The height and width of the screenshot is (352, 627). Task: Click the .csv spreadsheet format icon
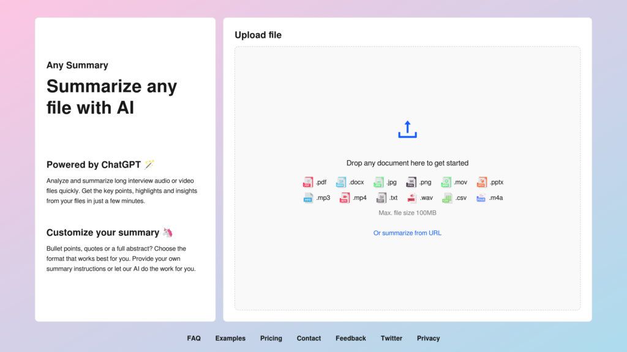click(x=449, y=197)
